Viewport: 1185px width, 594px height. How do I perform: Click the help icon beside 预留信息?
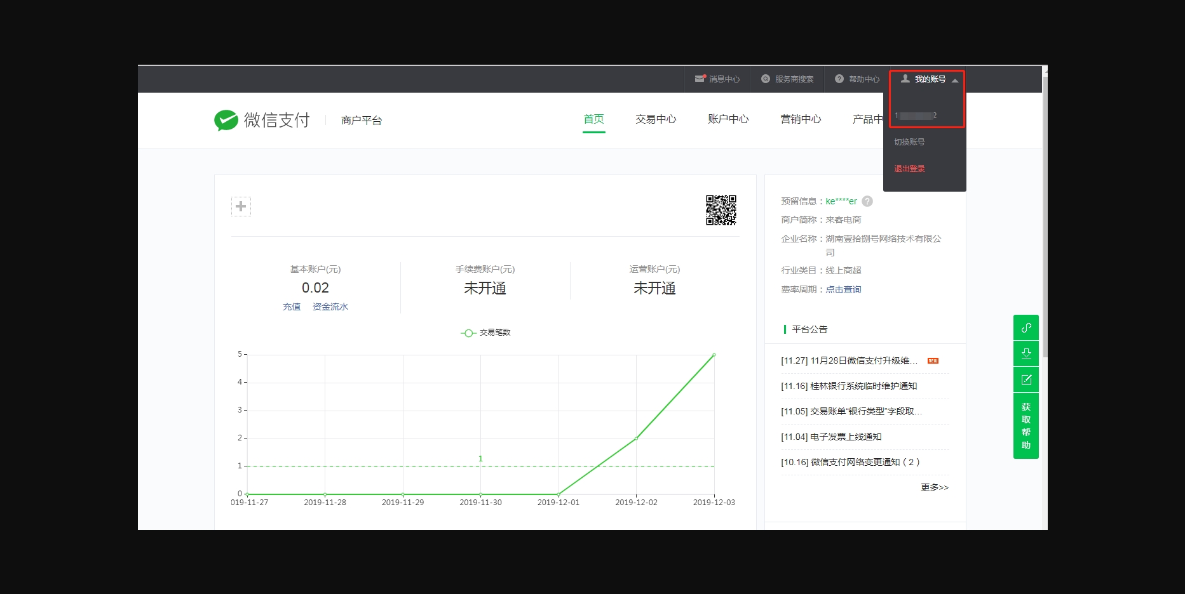(867, 201)
